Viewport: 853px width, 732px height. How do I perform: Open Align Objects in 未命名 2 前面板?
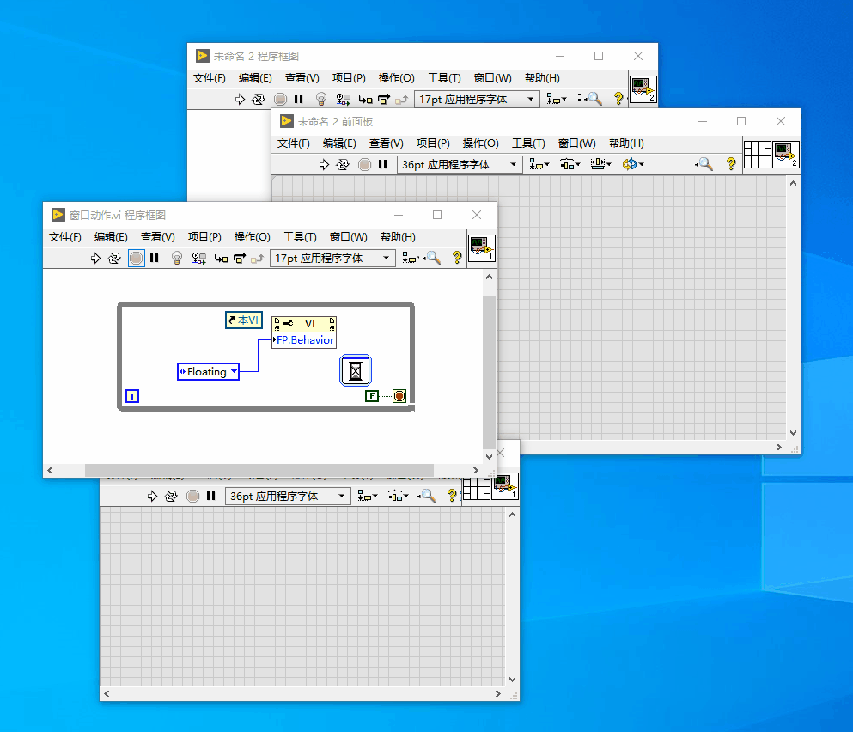(x=539, y=164)
